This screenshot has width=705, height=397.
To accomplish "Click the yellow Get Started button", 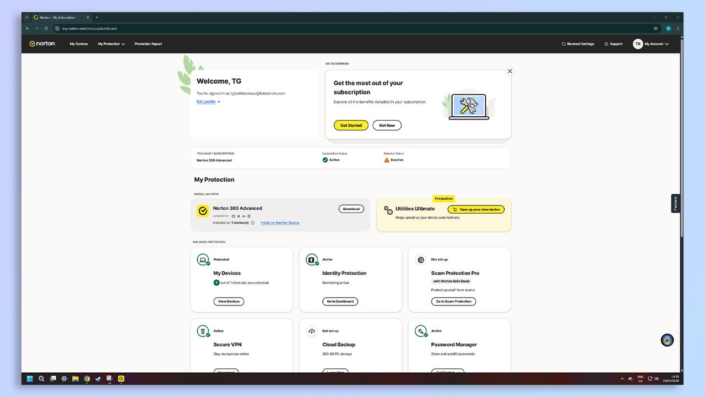I will (x=351, y=126).
